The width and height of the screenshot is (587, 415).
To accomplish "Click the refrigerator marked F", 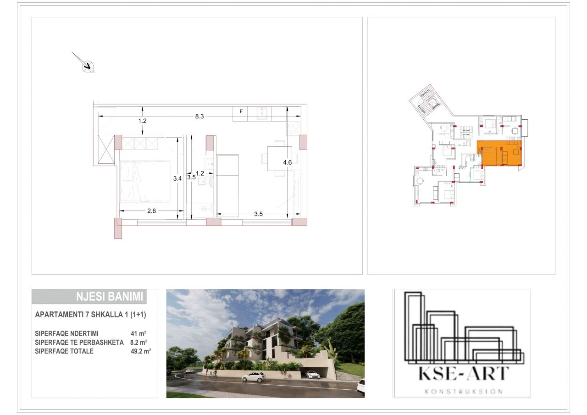I will click(241, 112).
